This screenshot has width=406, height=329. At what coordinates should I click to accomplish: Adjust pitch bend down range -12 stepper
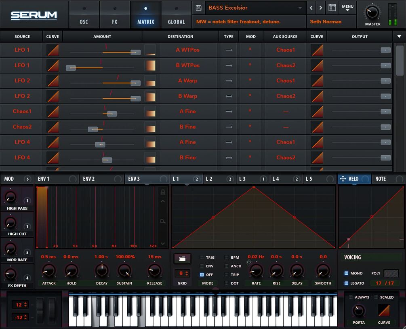point(20,317)
